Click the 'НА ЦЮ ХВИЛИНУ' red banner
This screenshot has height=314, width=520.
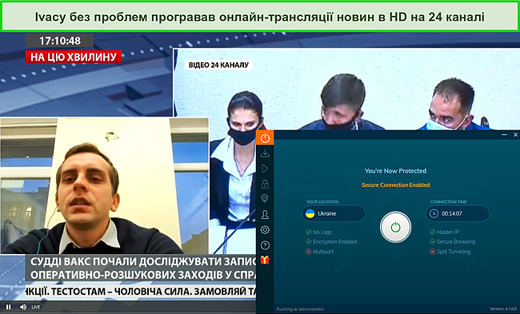pyautogui.click(x=74, y=57)
